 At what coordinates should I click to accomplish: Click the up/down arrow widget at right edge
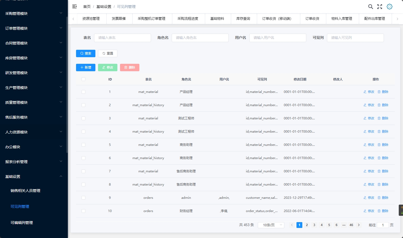[x=401, y=210]
